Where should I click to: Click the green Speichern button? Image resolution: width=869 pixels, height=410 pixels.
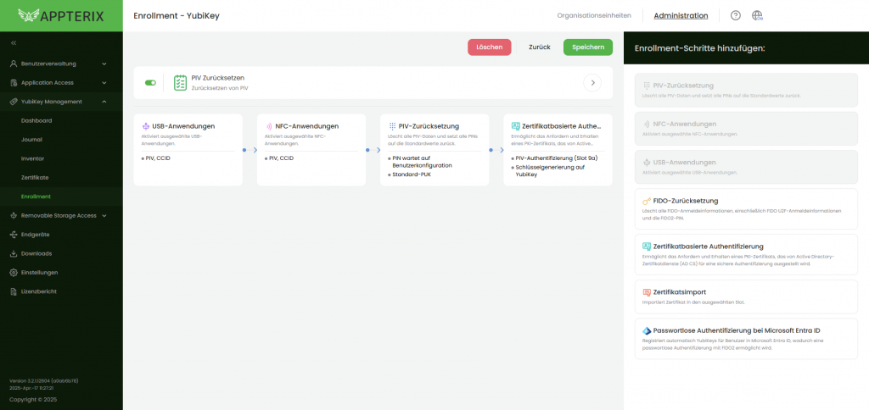pyautogui.click(x=587, y=47)
